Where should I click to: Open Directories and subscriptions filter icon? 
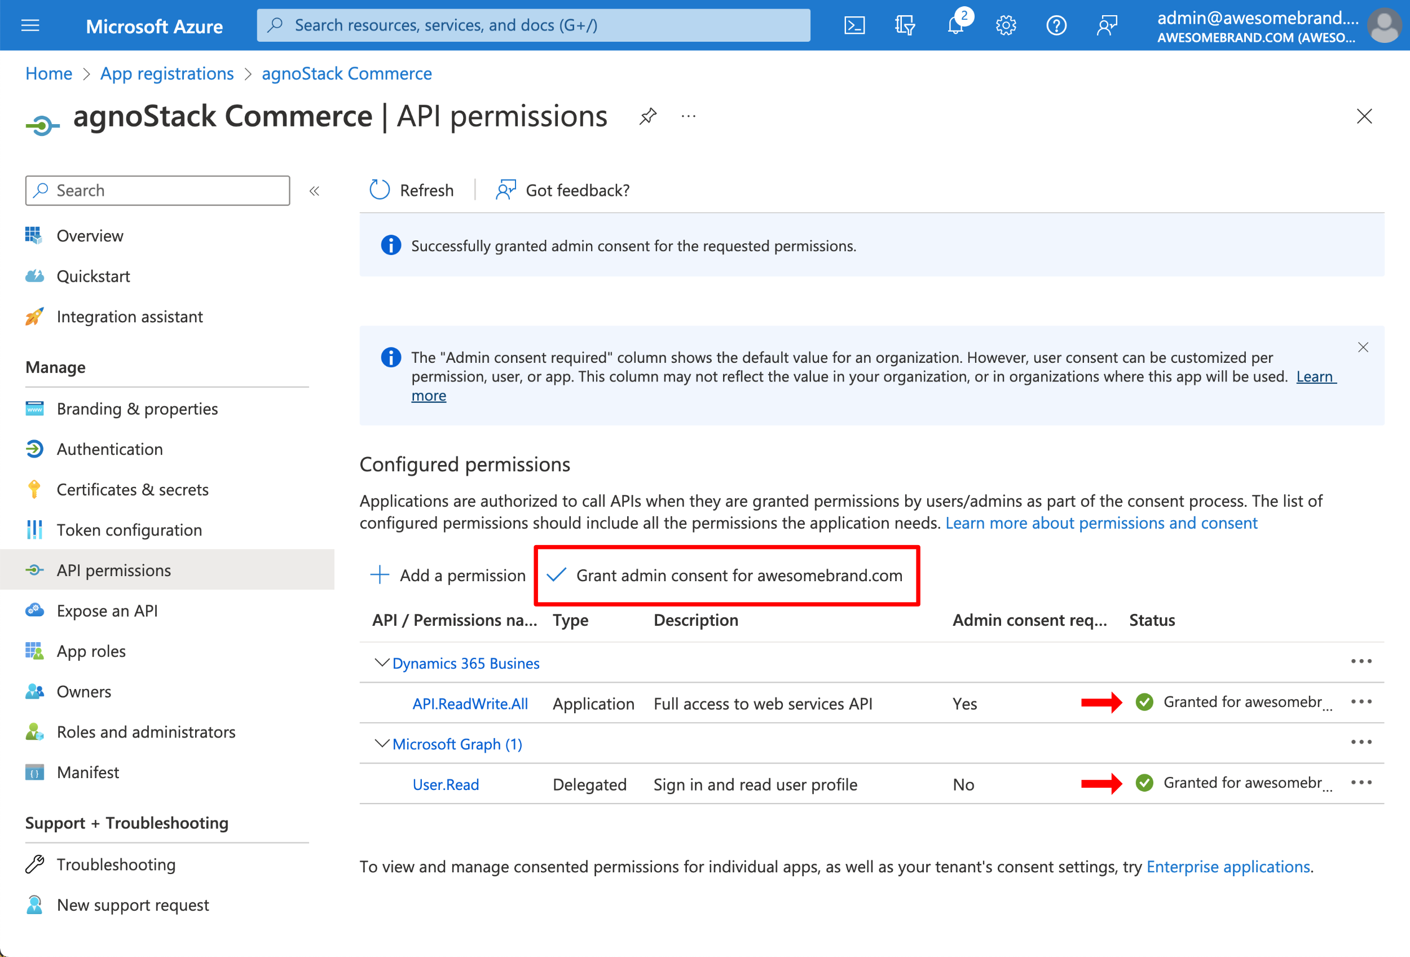[x=905, y=25]
